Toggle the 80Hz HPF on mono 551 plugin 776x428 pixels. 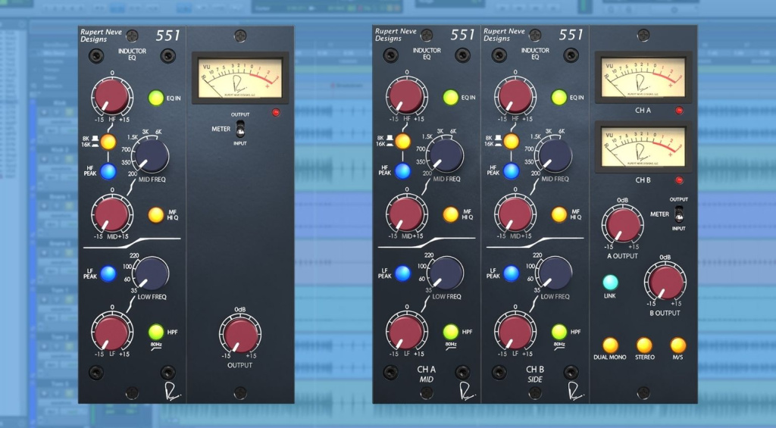point(156,332)
